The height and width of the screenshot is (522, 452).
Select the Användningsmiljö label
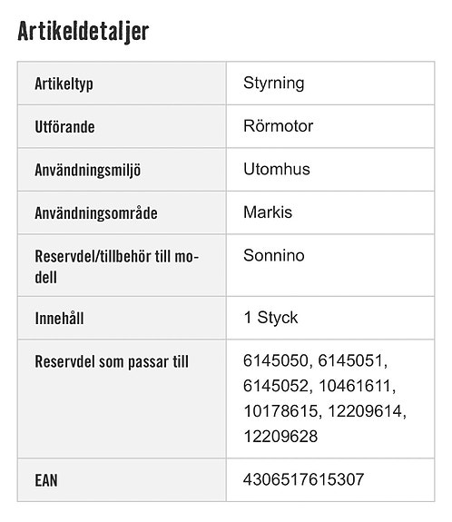click(87, 170)
